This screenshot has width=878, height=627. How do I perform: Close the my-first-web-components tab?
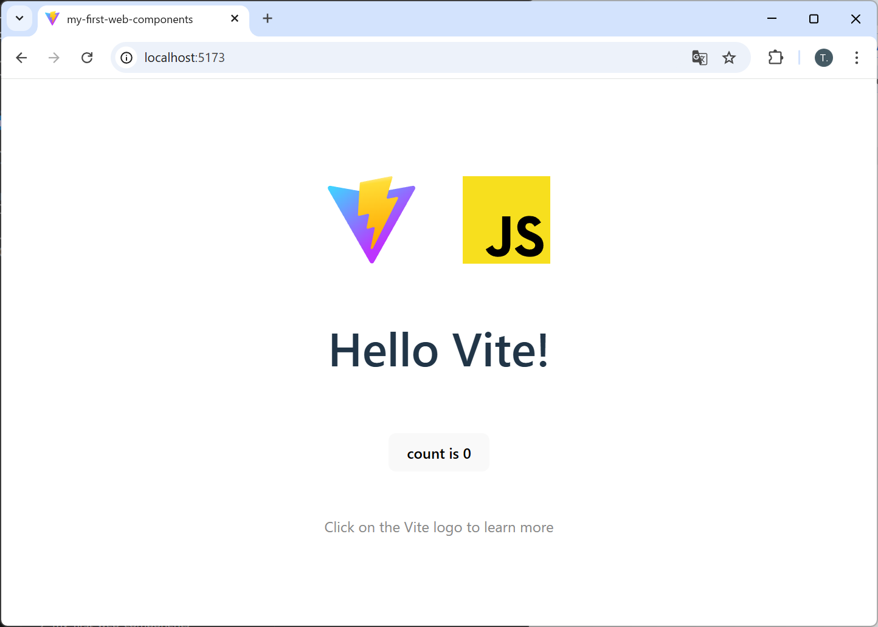point(235,19)
